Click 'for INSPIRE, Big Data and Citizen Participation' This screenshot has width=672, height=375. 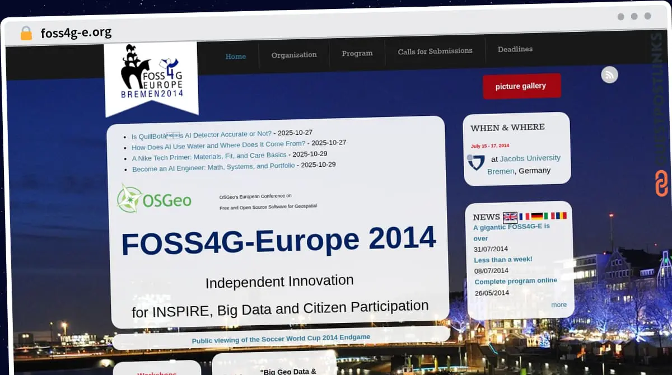pyautogui.click(x=280, y=308)
